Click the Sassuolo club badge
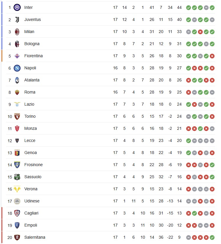The height and width of the screenshot is (244, 221). [17, 177]
